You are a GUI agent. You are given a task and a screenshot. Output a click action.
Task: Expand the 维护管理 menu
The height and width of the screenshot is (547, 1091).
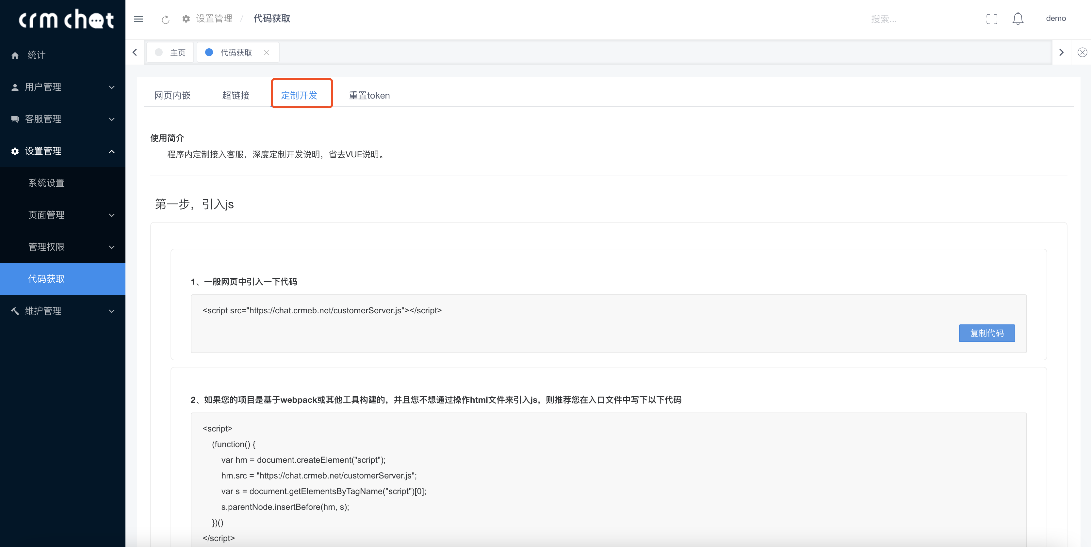click(62, 311)
